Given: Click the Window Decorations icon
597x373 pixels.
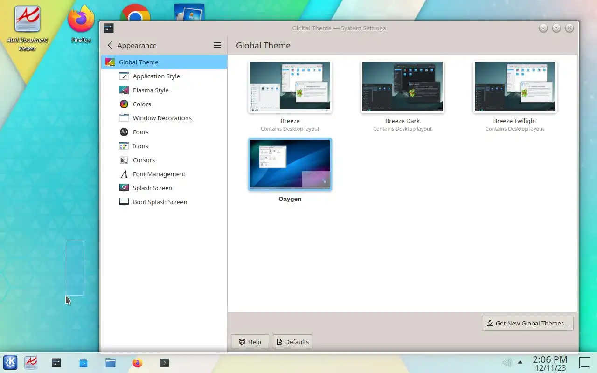Looking at the screenshot, I should pos(124,118).
